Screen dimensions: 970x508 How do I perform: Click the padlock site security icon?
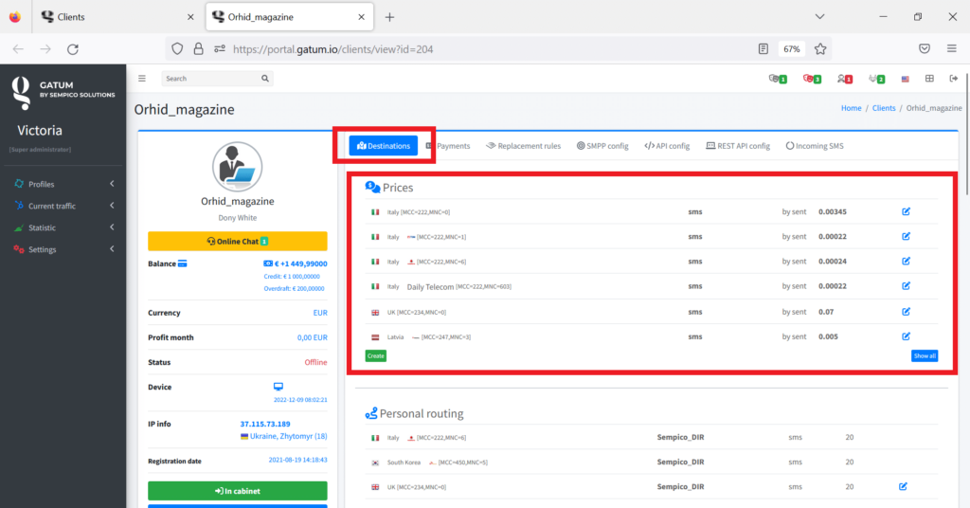pyautogui.click(x=199, y=49)
